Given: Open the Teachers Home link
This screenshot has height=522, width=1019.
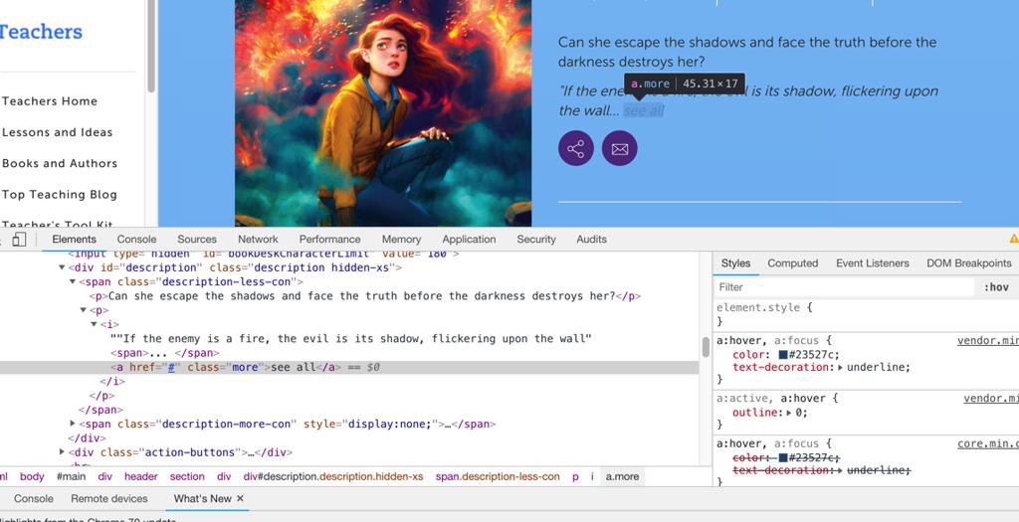Looking at the screenshot, I should pos(50,101).
